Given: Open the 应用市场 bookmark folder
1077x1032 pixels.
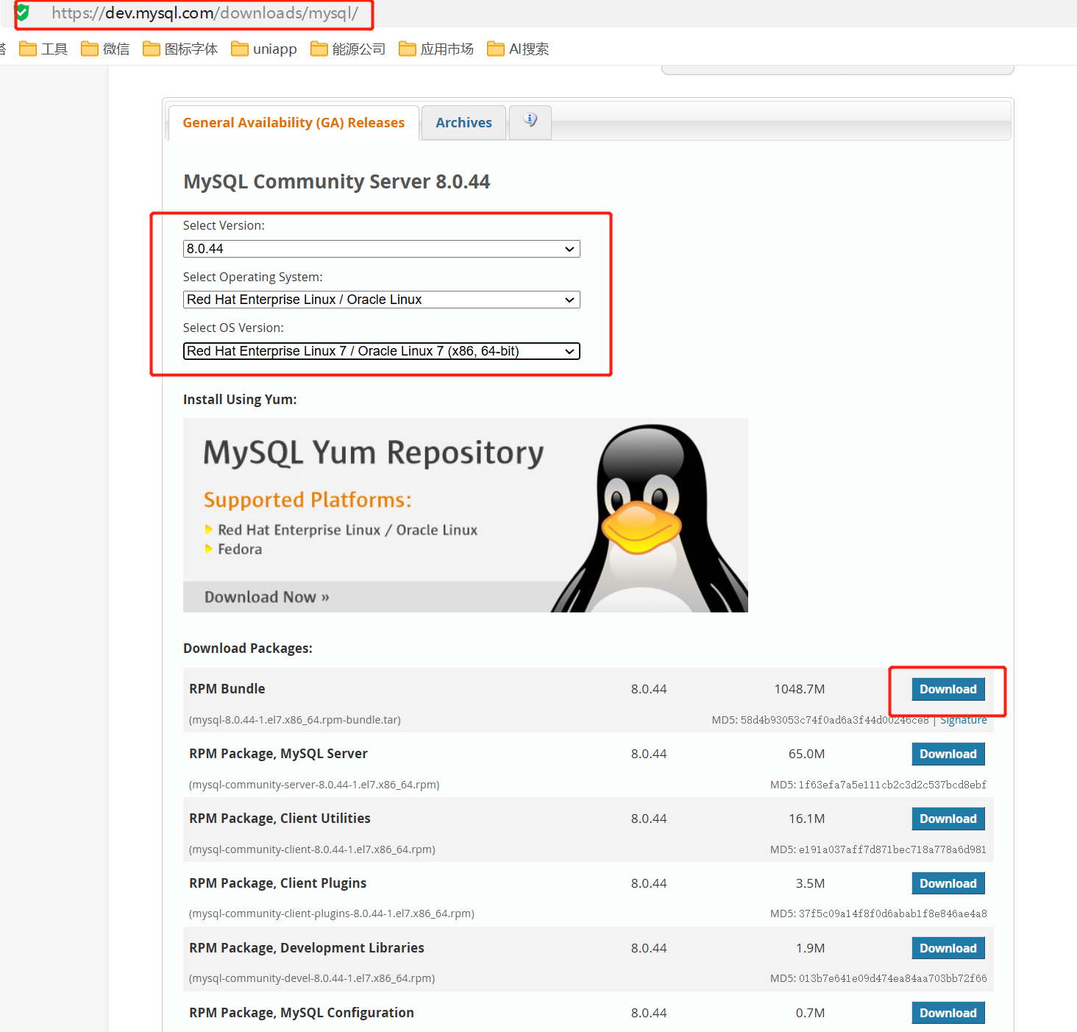Looking at the screenshot, I should click(436, 49).
